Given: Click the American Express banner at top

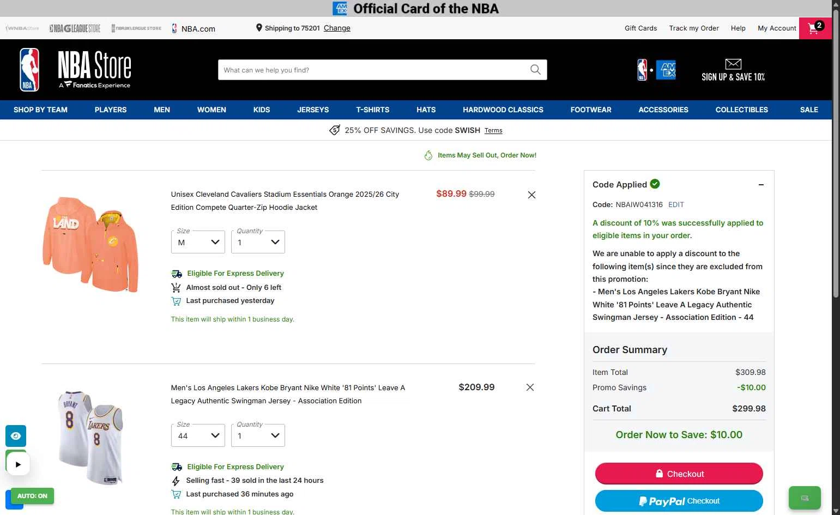Looking at the screenshot, I should [416, 8].
